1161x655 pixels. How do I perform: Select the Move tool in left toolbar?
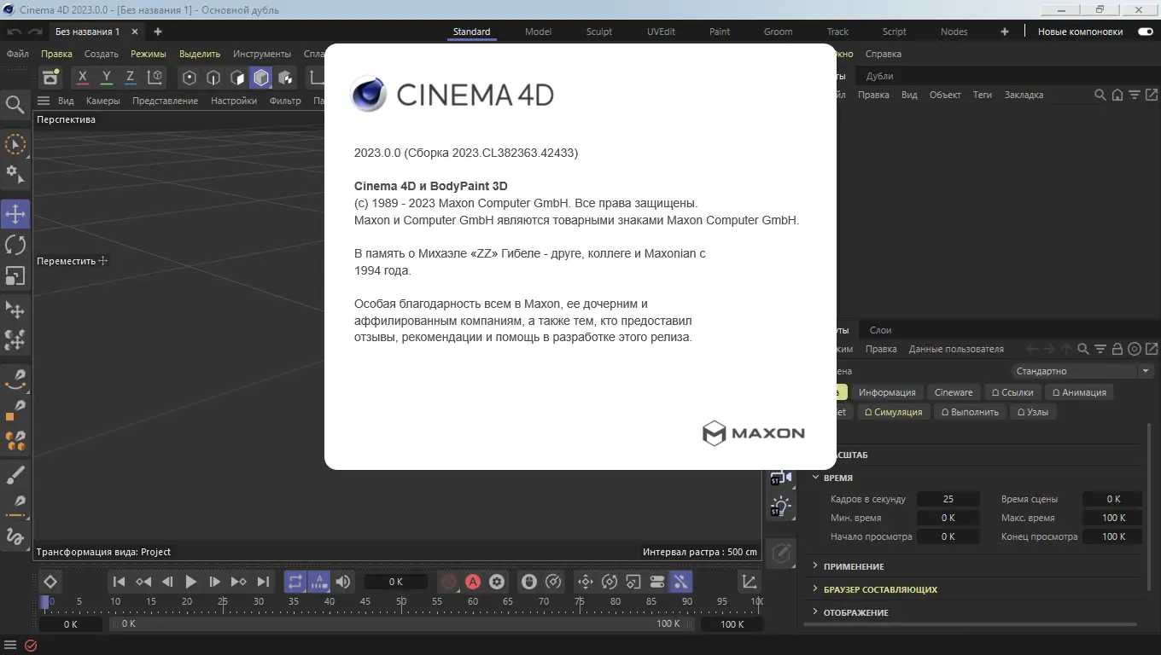[15, 214]
